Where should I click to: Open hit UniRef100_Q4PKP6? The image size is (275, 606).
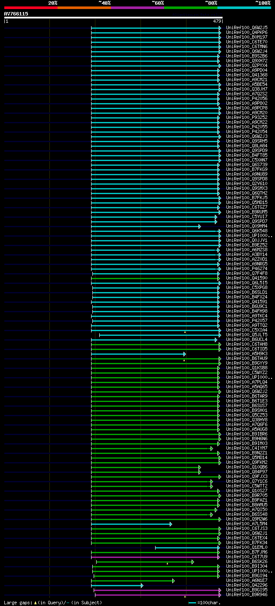pyautogui.click(x=247, y=33)
